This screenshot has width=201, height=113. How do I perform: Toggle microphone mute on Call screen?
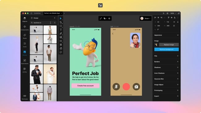116,87
